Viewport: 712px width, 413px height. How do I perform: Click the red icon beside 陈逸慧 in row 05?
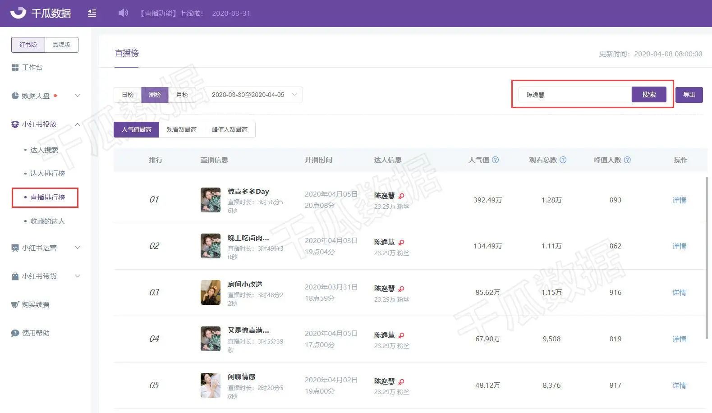401,381
